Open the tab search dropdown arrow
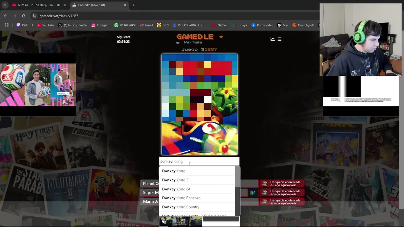The width and height of the screenshot is (404, 227). pyautogui.click(x=5, y=5)
